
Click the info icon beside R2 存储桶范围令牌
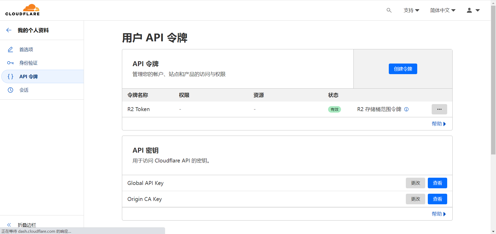pyautogui.click(x=406, y=109)
